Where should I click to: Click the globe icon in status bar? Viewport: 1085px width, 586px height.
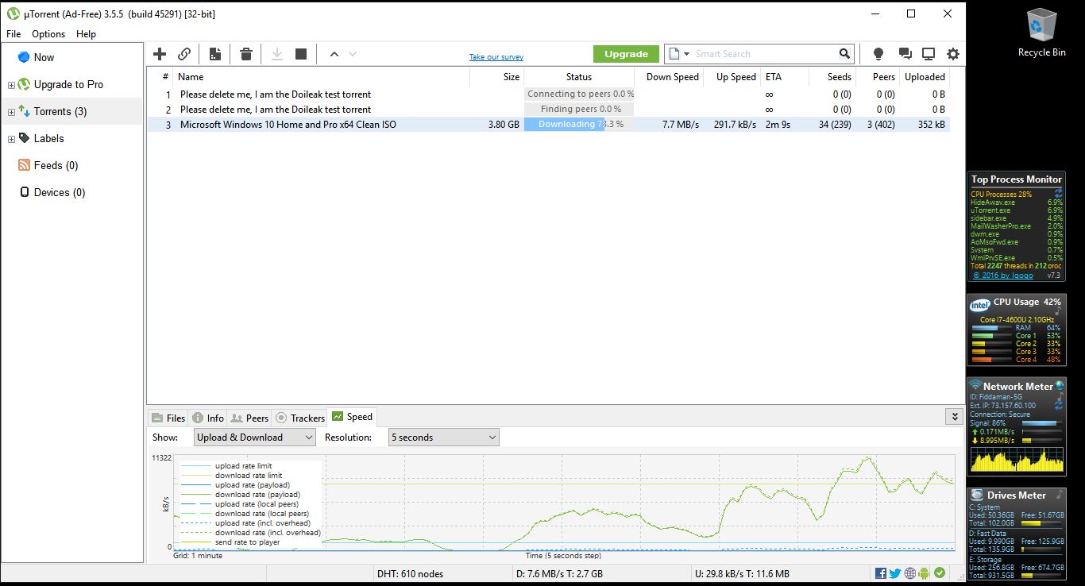pyautogui.click(x=910, y=573)
